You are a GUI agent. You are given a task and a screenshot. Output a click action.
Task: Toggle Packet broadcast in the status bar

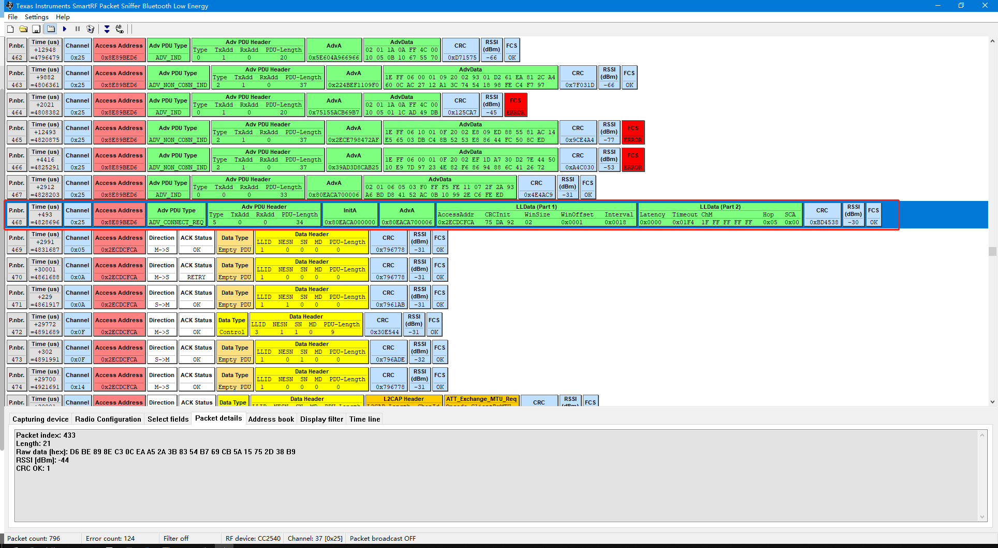(x=382, y=538)
